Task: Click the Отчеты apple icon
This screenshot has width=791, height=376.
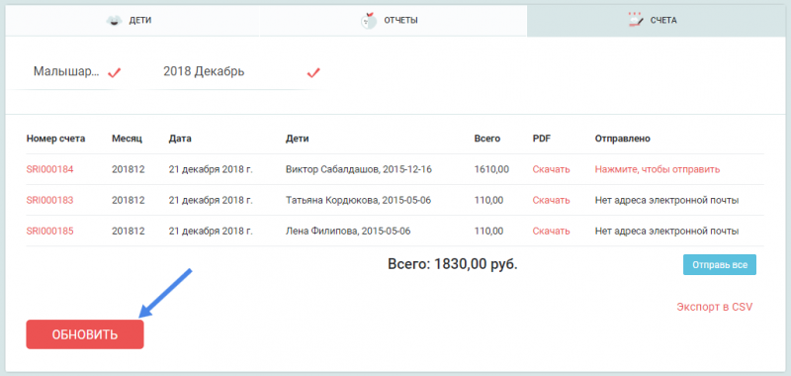Action: click(x=369, y=21)
